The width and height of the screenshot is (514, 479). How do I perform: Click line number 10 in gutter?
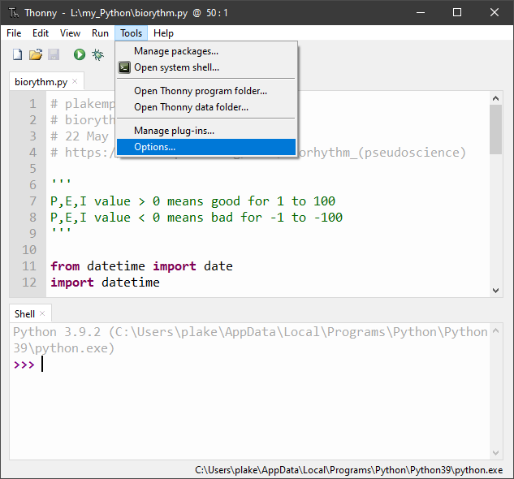29,250
